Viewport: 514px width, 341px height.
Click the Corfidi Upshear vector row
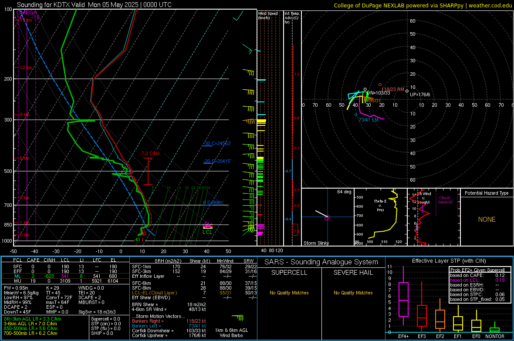tap(169, 335)
